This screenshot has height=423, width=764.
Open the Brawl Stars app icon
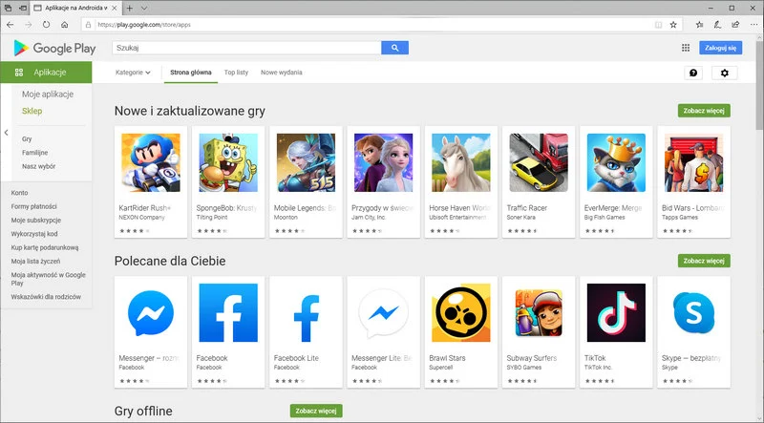pos(460,313)
